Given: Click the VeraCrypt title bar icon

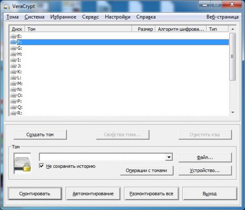Looking at the screenshot, I should tap(7, 7).
